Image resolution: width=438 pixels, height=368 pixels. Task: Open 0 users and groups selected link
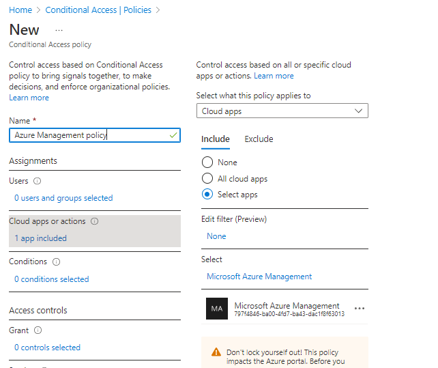(63, 198)
